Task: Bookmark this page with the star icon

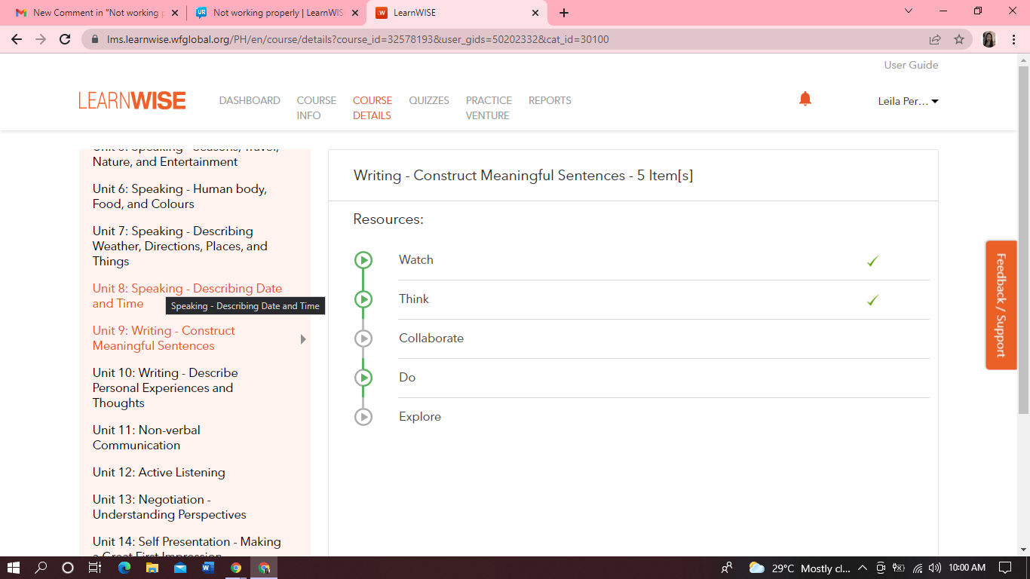Action: coord(959,39)
